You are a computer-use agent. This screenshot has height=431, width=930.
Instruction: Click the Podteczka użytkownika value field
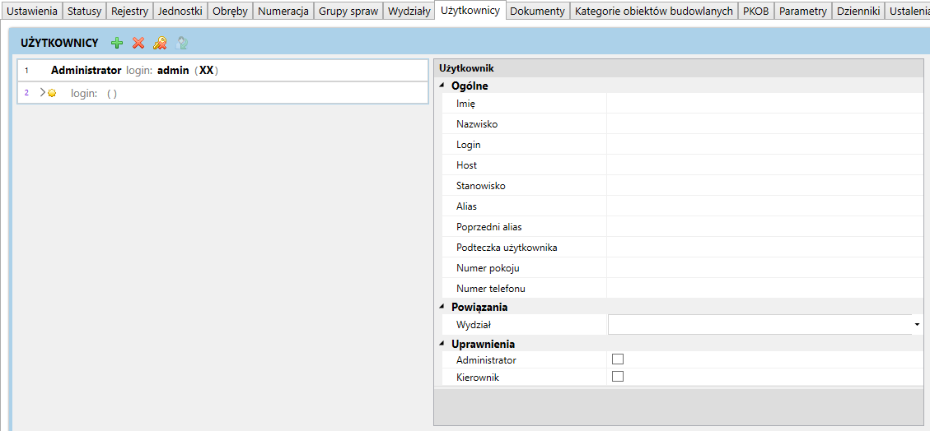pos(765,248)
